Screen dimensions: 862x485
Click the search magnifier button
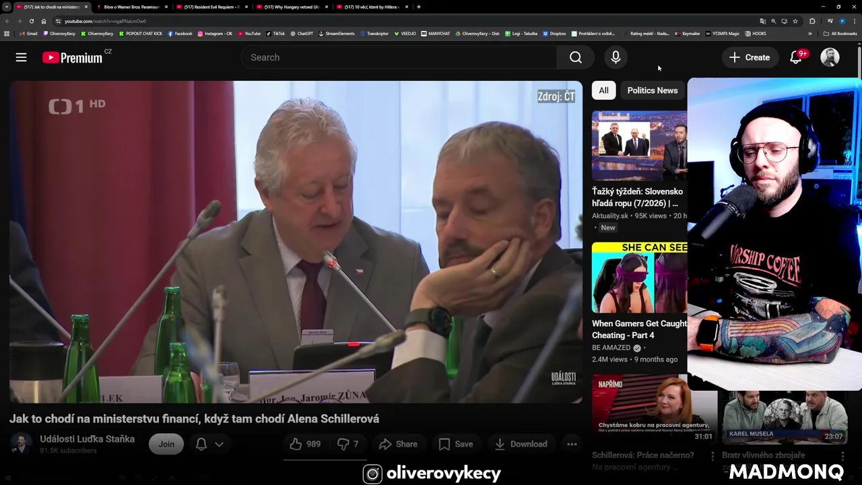click(x=576, y=57)
